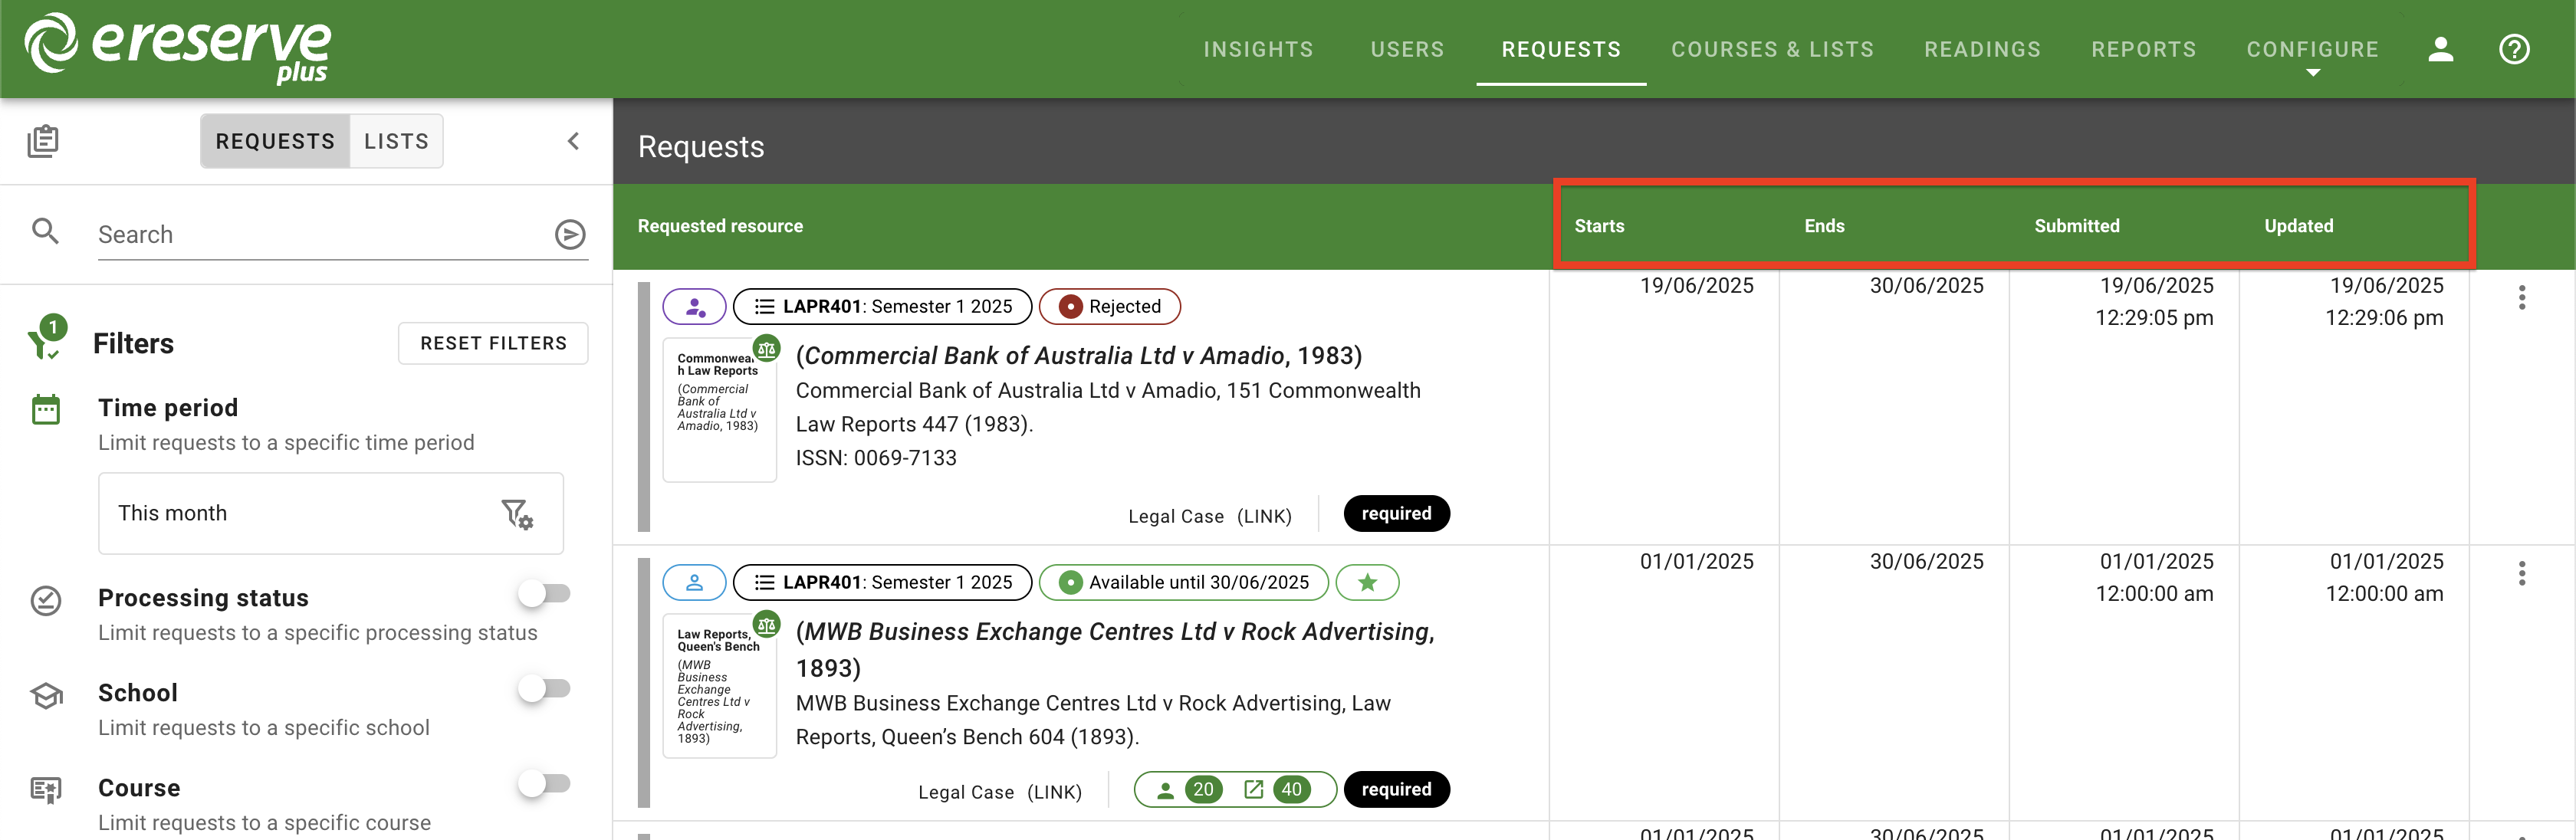This screenshot has width=2576, height=840.
Task: Open the help question mark icon
Action: 2514,49
